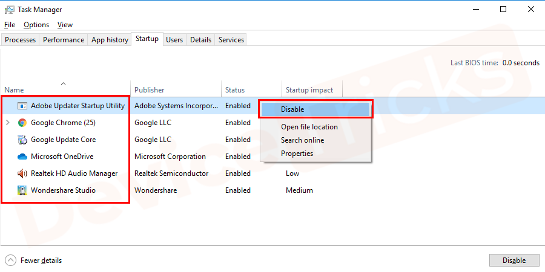Maximize the Task Manager window
Viewport: 545px width, 272px height.
tap(503, 9)
